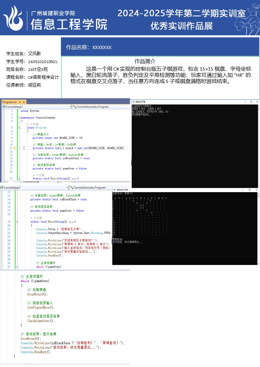Select the Program.cs editor tab

tap(9, 102)
